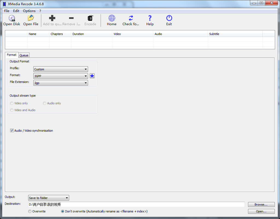Open the Options menu

(29, 11)
